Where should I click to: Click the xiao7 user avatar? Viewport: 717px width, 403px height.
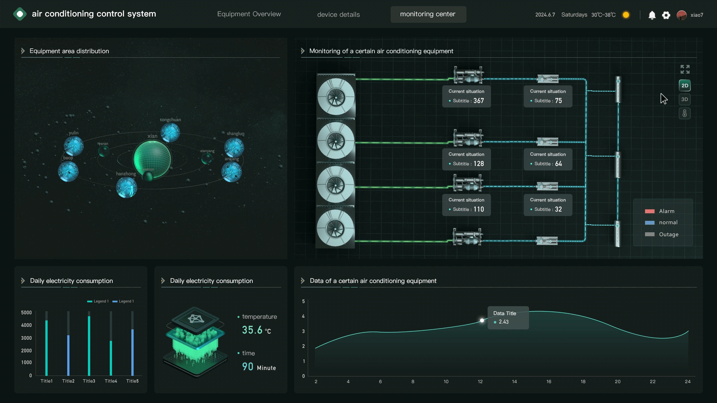681,15
